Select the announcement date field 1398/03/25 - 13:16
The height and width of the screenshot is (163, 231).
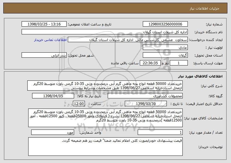pyautogui.click(x=44, y=24)
